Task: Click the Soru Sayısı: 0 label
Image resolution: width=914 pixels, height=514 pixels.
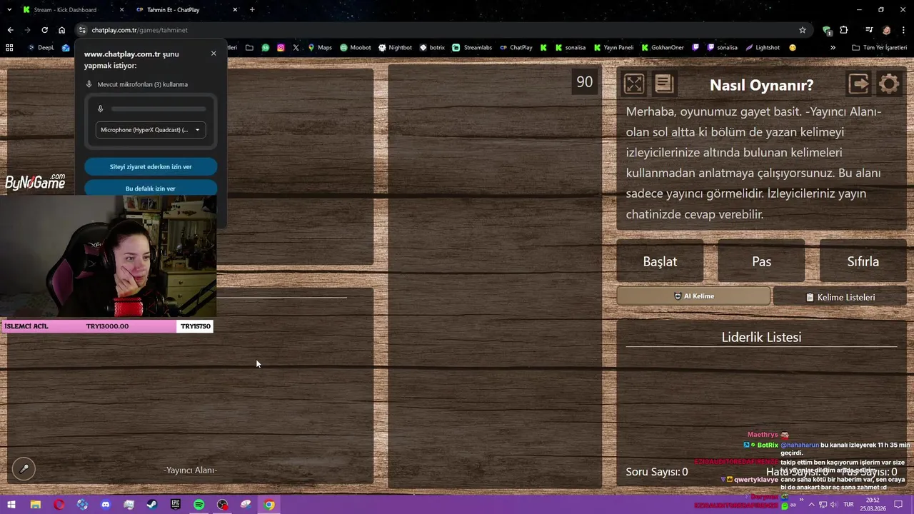Action: (657, 472)
